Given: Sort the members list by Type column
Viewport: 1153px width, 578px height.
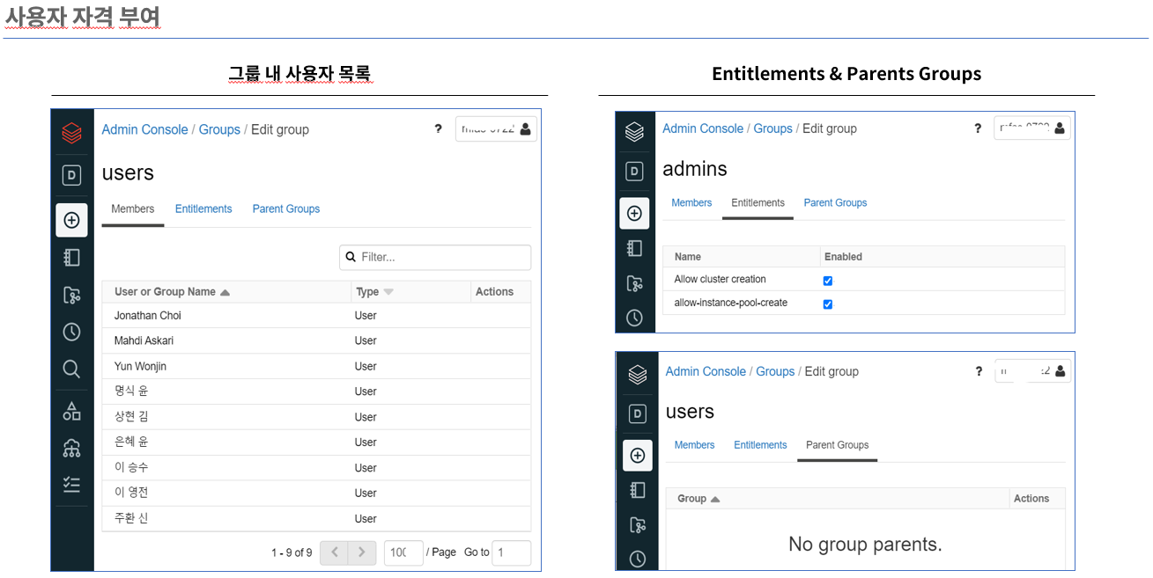Looking at the screenshot, I should click(x=388, y=292).
